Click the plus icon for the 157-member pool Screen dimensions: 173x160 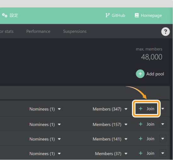(x=141, y=124)
